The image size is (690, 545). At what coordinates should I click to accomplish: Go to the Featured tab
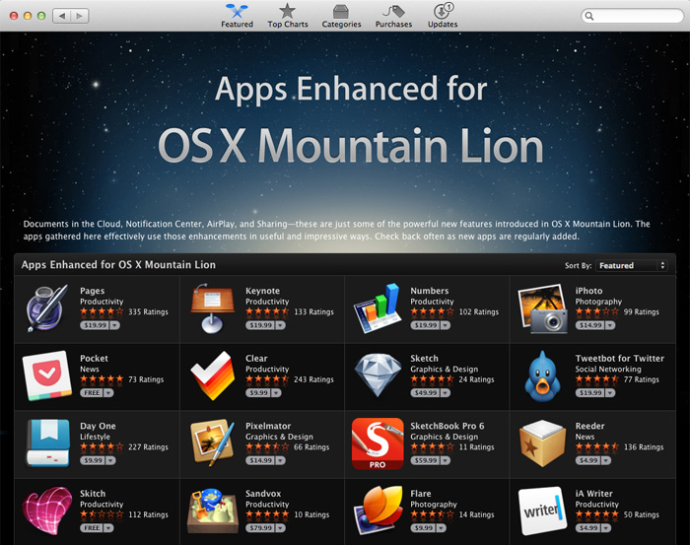point(237,16)
